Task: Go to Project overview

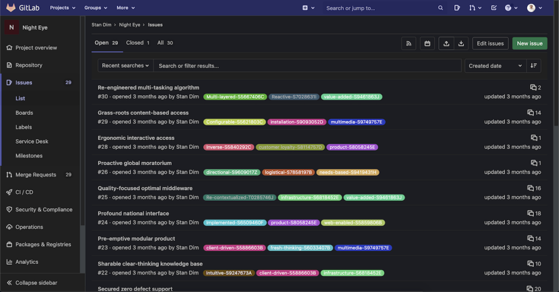Action: tap(36, 47)
